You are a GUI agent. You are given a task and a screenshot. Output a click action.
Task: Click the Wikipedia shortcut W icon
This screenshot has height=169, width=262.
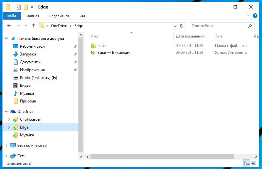pyautogui.click(x=93, y=53)
